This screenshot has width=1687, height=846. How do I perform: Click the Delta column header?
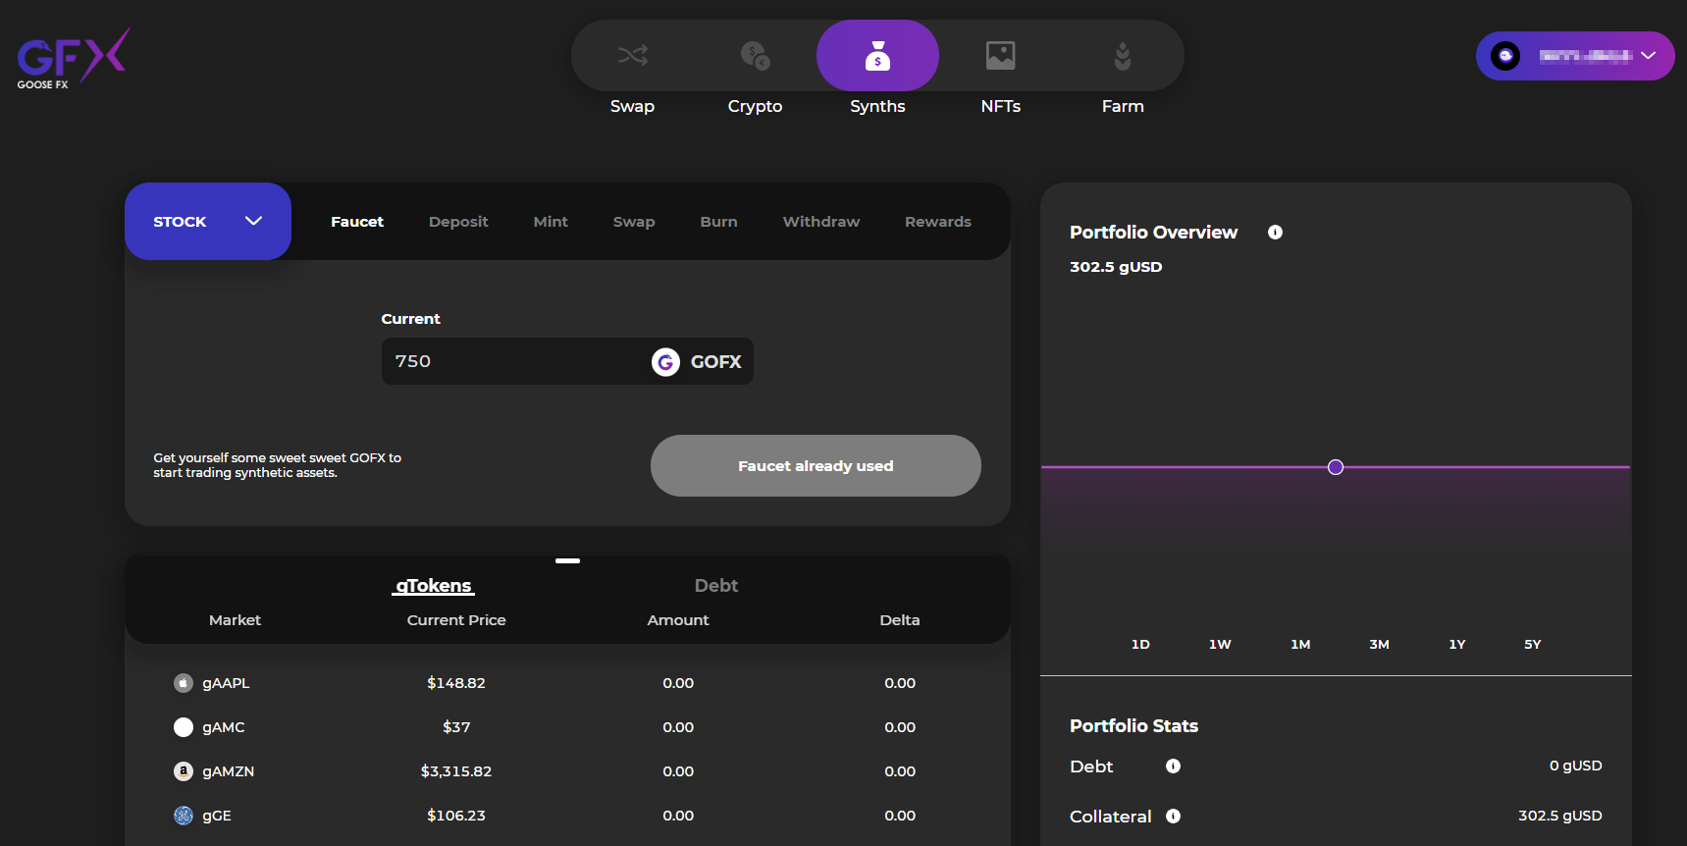pos(900,620)
